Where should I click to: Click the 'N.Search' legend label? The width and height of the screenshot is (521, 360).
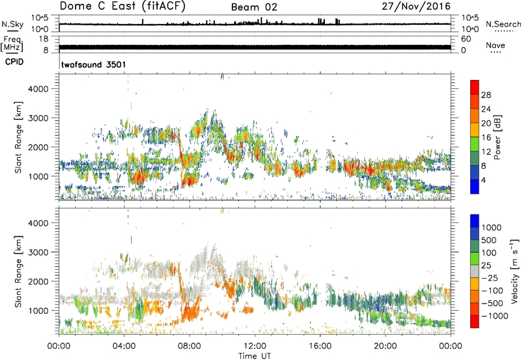click(503, 24)
